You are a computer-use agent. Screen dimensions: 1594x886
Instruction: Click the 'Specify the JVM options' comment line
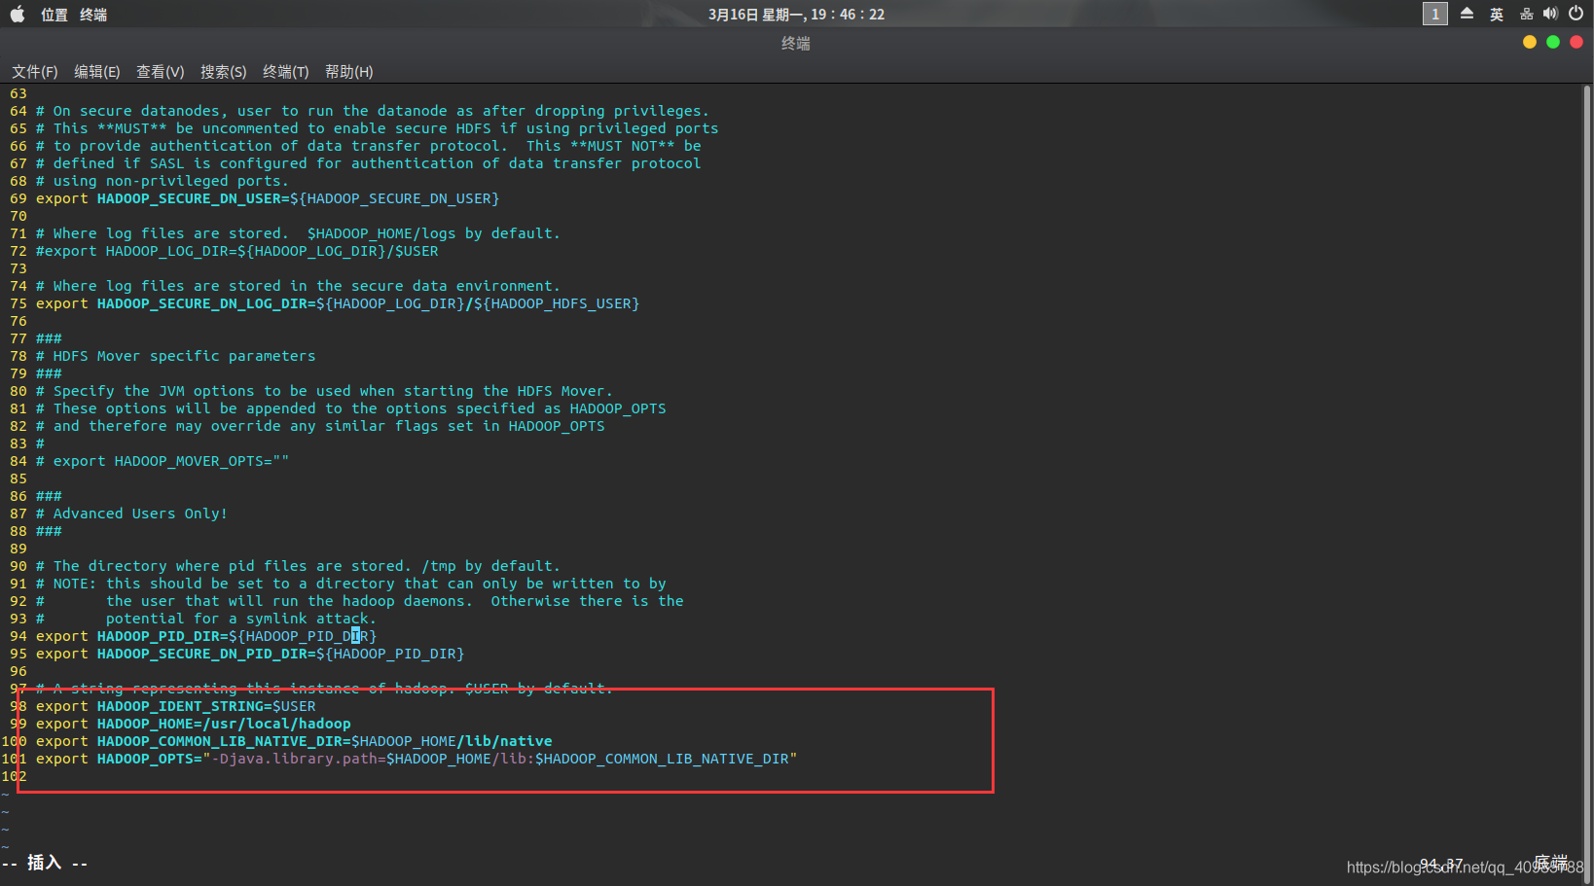coord(324,391)
